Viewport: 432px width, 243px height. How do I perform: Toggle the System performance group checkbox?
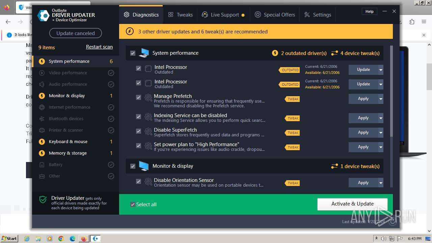tap(133, 53)
